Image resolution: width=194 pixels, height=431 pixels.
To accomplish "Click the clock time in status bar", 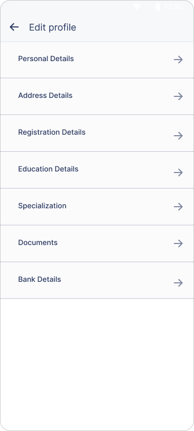I will click(x=173, y=7).
